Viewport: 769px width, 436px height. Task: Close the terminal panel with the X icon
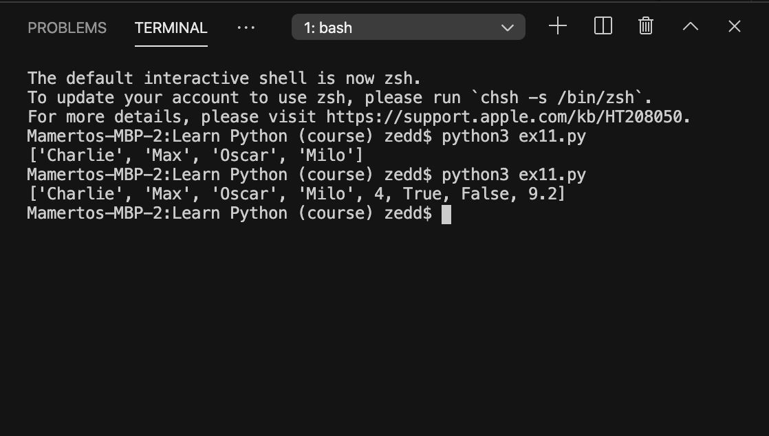[734, 26]
